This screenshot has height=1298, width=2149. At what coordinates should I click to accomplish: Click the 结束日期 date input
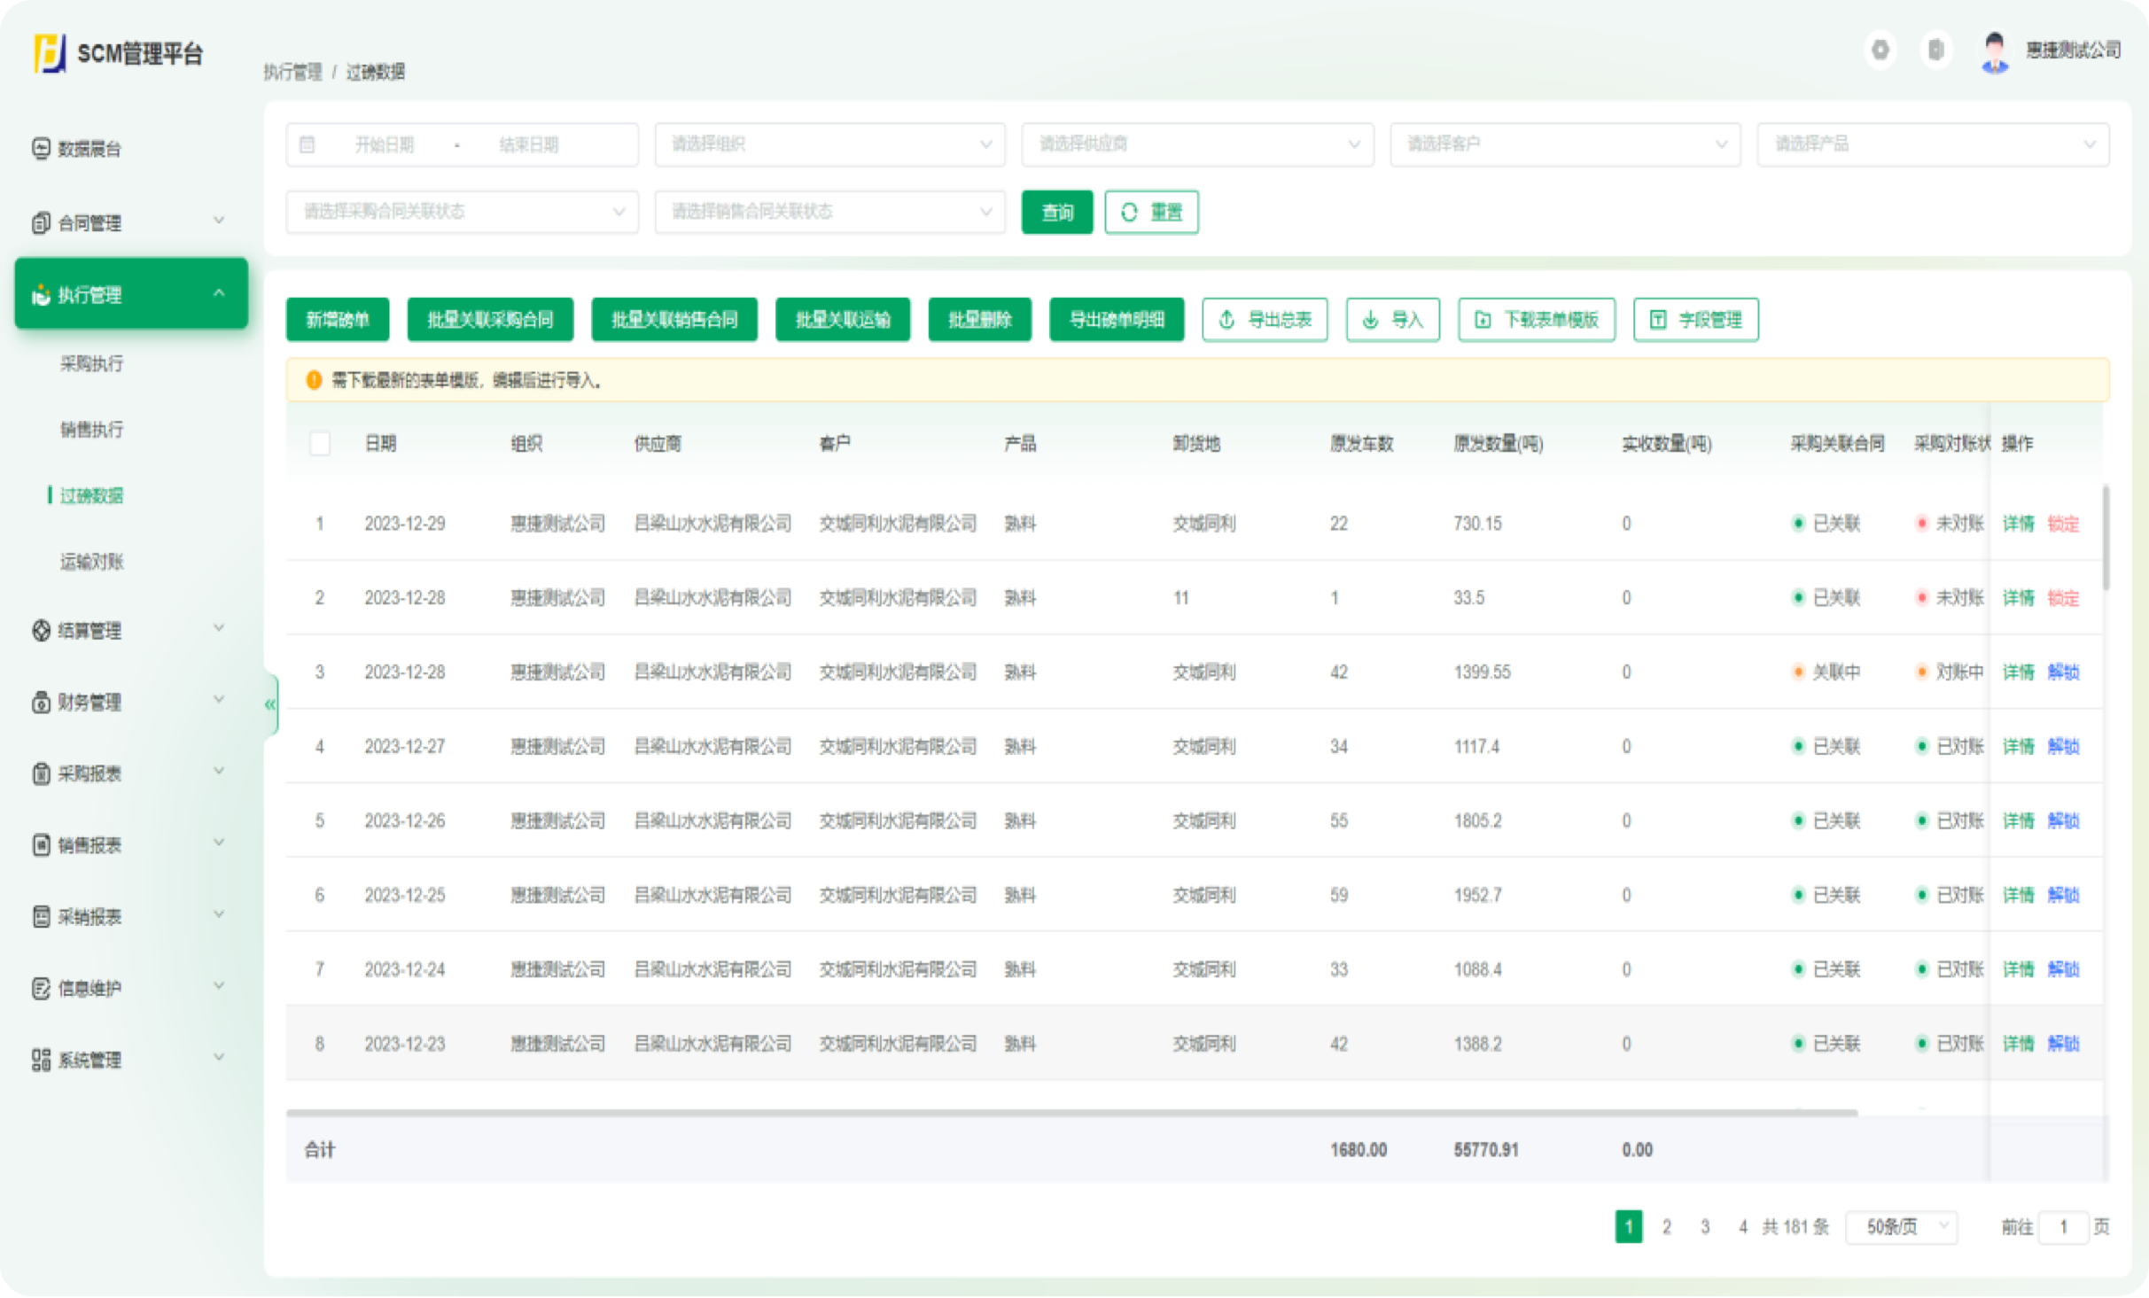point(529,144)
